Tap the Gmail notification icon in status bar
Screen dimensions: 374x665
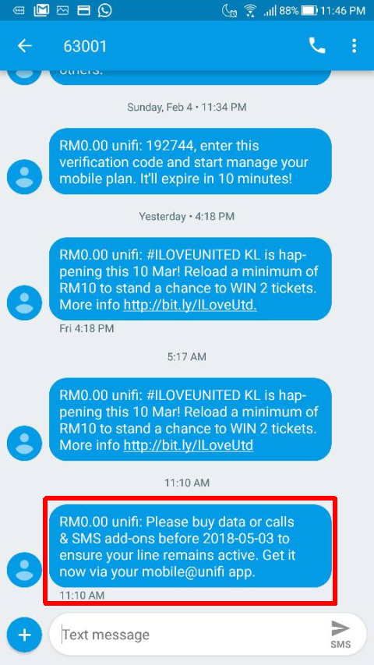(41, 10)
